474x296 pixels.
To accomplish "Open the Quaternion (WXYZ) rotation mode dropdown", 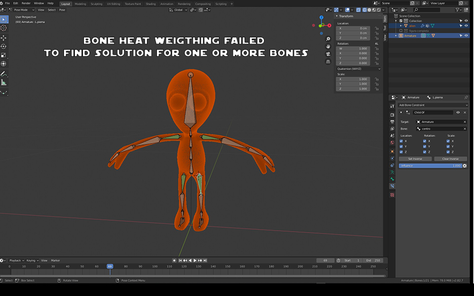I will pyautogui.click(x=358, y=69).
